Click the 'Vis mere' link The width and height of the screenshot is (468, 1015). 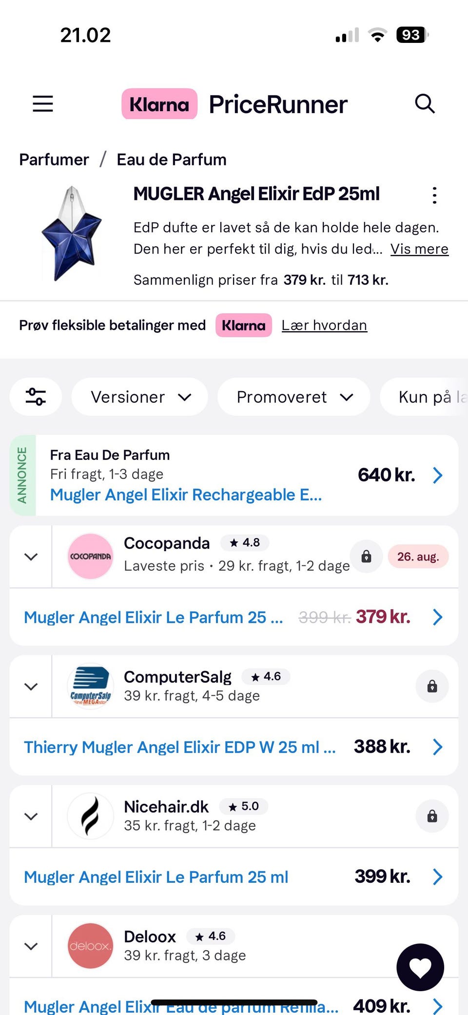[x=419, y=249]
